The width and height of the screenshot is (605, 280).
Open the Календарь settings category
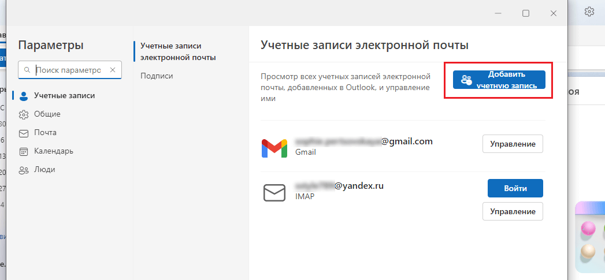pyautogui.click(x=54, y=151)
